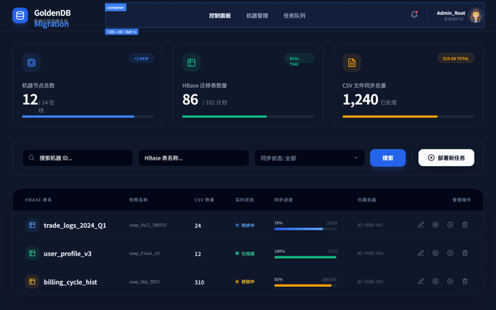Click the user_profile_v3 table name
The image size is (496, 310).
click(x=68, y=254)
